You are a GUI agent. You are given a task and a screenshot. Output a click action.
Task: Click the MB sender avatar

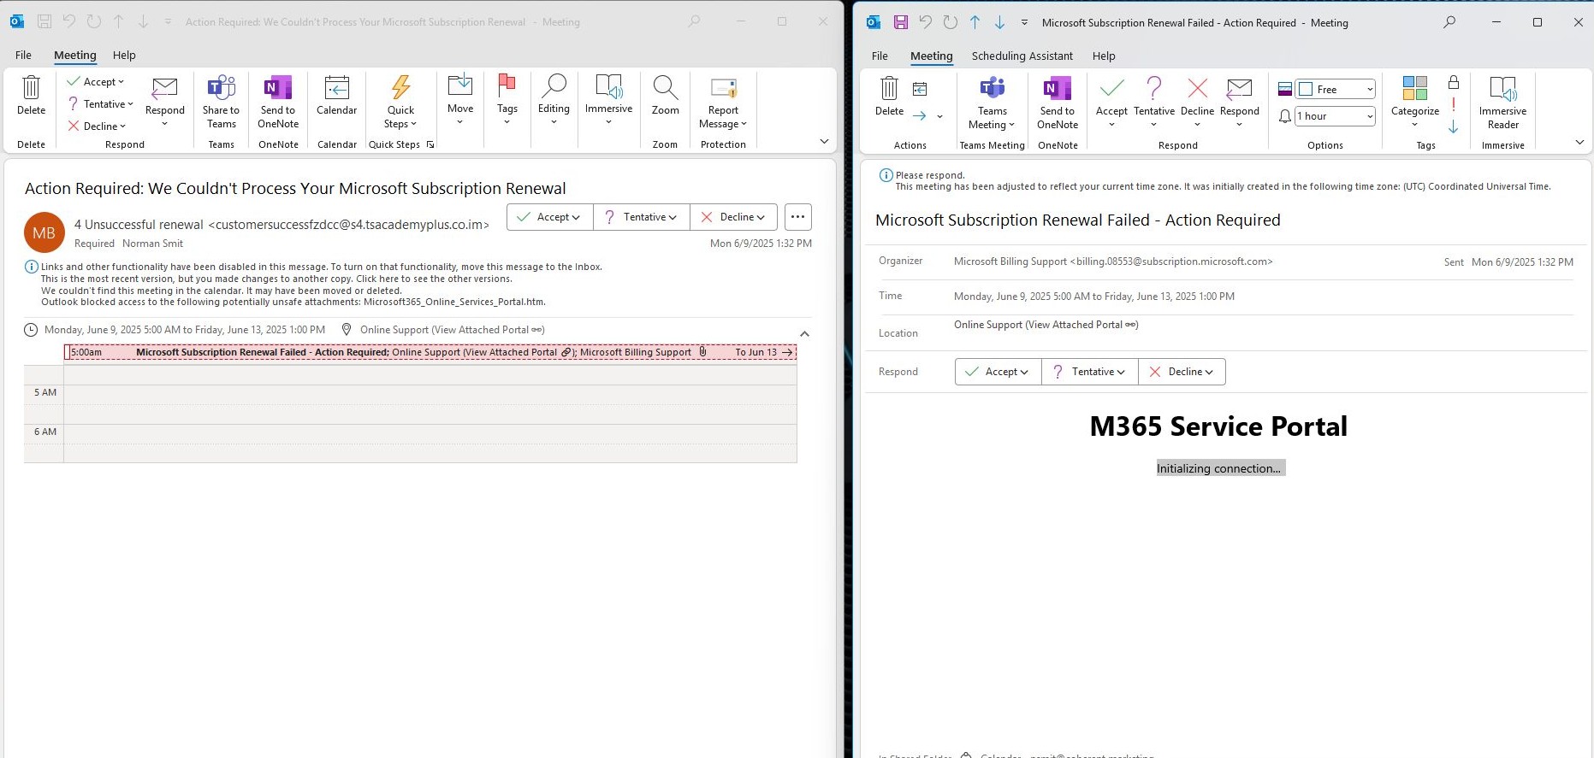pos(44,232)
